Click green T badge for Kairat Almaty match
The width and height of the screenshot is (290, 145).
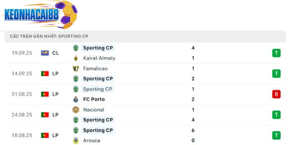click(x=277, y=53)
